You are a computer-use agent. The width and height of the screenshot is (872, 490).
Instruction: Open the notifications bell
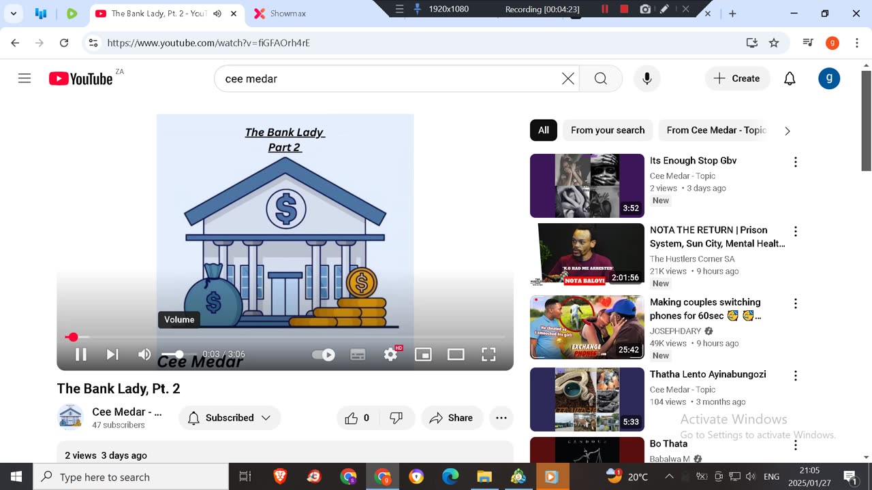(x=790, y=79)
